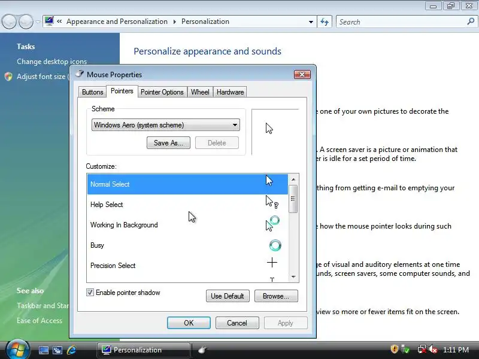
Task: Click the Refresh button beside address bar
Action: point(325,22)
